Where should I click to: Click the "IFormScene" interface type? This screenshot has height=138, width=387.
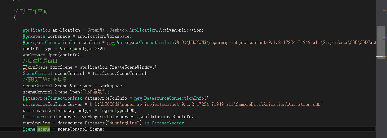pyautogui.click(x=35, y=67)
